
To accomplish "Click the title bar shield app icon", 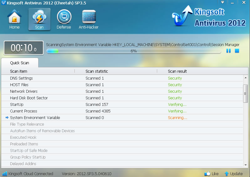I will [3, 3].
